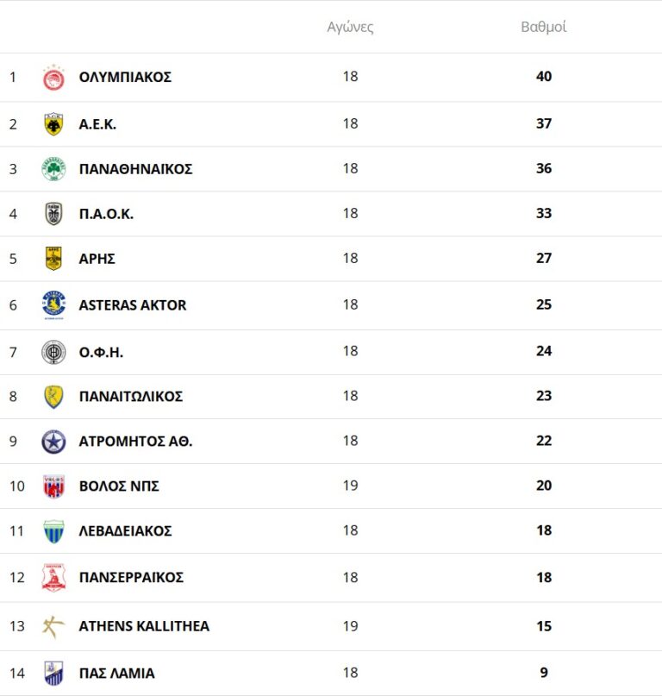Viewport: 662px width, 696px height.
Task: Click the Olympiacos team crest icon
Action: click(53, 78)
